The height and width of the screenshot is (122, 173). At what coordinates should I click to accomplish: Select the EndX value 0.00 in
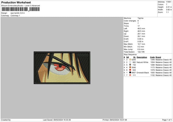pos(140,39)
